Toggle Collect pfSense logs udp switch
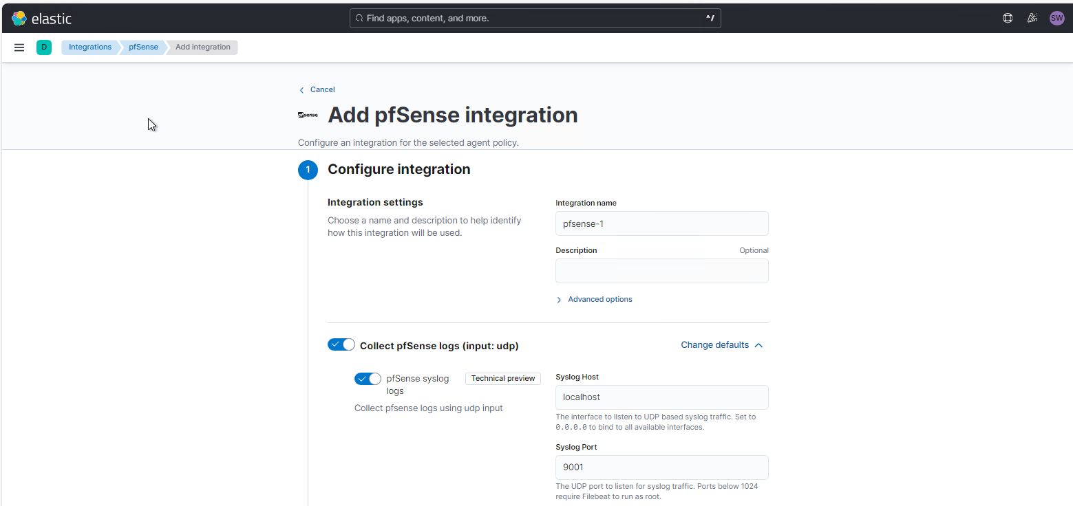Screen dimensions: 1073x506 (341, 344)
